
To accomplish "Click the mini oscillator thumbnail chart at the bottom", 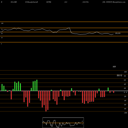I will [x=63, y=123].
